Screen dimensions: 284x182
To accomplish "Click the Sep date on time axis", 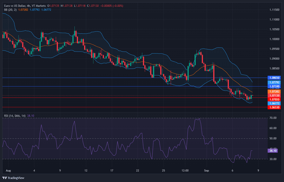I will coord(206,170).
